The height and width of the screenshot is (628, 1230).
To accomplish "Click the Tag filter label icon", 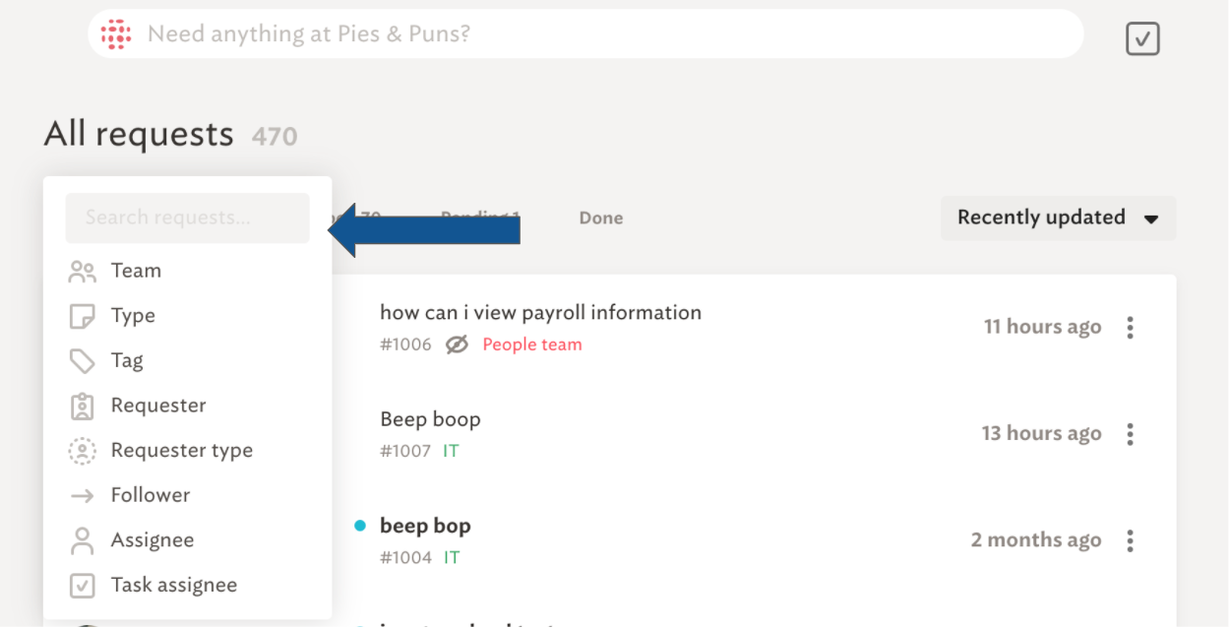I will tap(83, 361).
